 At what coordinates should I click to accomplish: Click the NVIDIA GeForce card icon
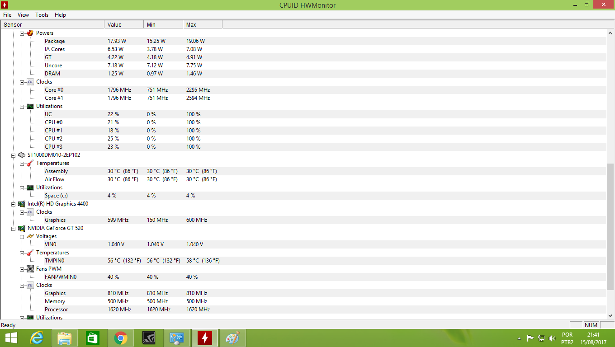pyautogui.click(x=21, y=228)
